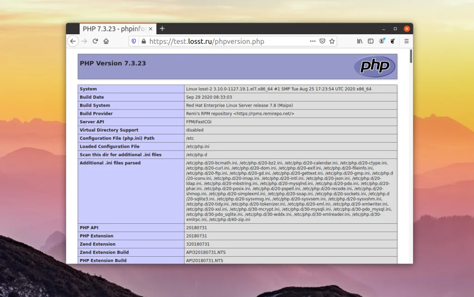Toggle reader focus by clicking the shield badge
The width and height of the screenshot is (474, 297).
(133, 41)
